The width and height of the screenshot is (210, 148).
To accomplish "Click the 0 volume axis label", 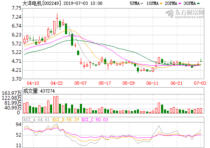I will pyautogui.click(x=19, y=113).
